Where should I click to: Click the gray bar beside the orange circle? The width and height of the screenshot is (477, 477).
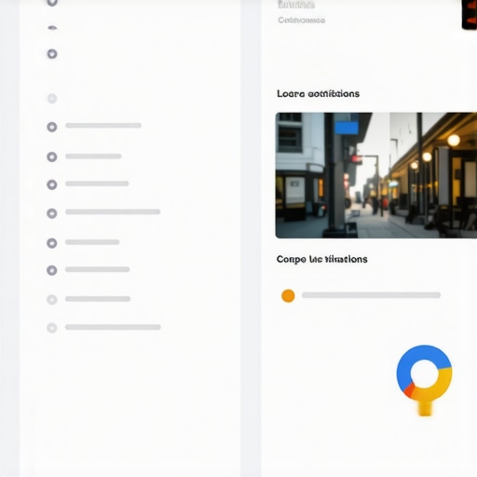(371, 295)
